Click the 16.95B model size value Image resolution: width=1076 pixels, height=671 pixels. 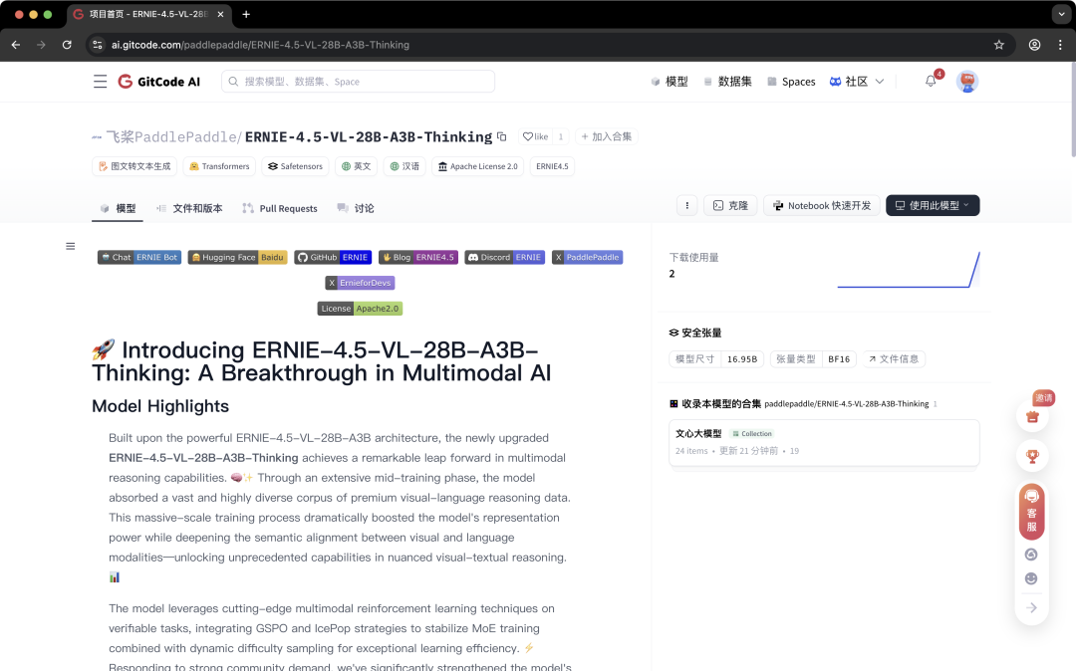coord(742,359)
